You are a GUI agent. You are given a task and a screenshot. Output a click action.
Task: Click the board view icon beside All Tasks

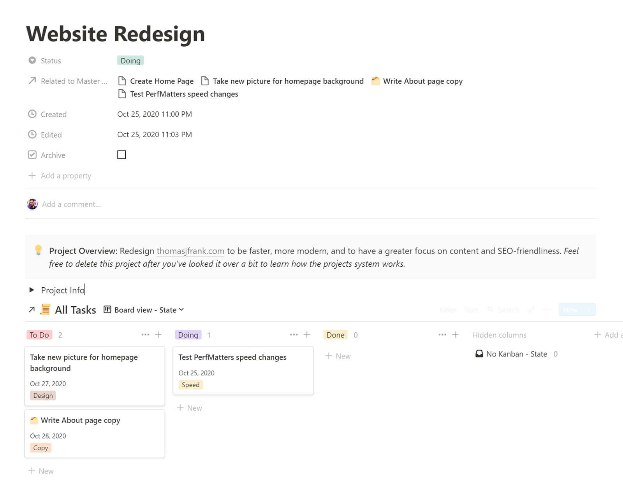(x=107, y=309)
